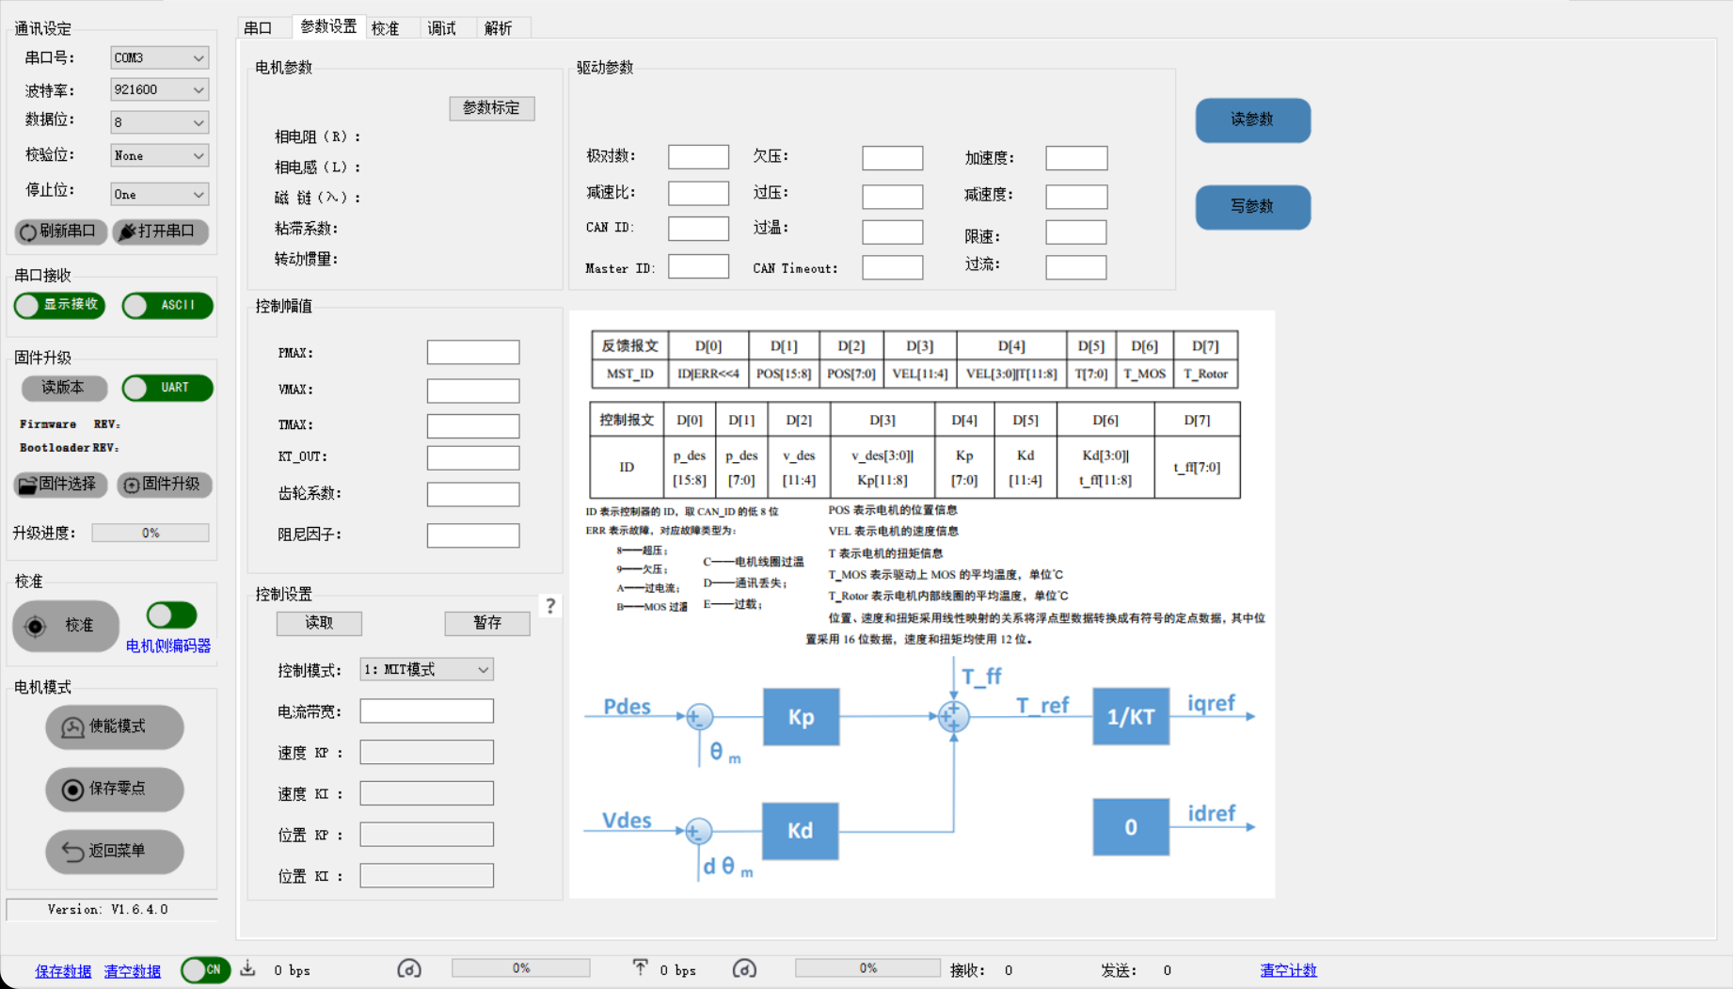Click the Master ID input field
This screenshot has height=989, width=1733.
pos(698,266)
